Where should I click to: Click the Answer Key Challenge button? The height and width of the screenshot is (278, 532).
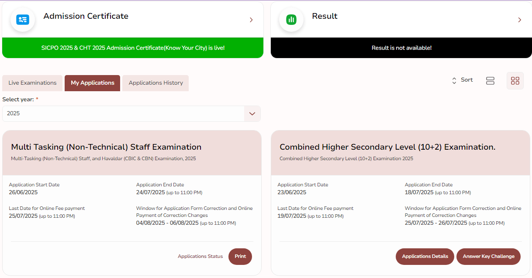pyautogui.click(x=488, y=257)
